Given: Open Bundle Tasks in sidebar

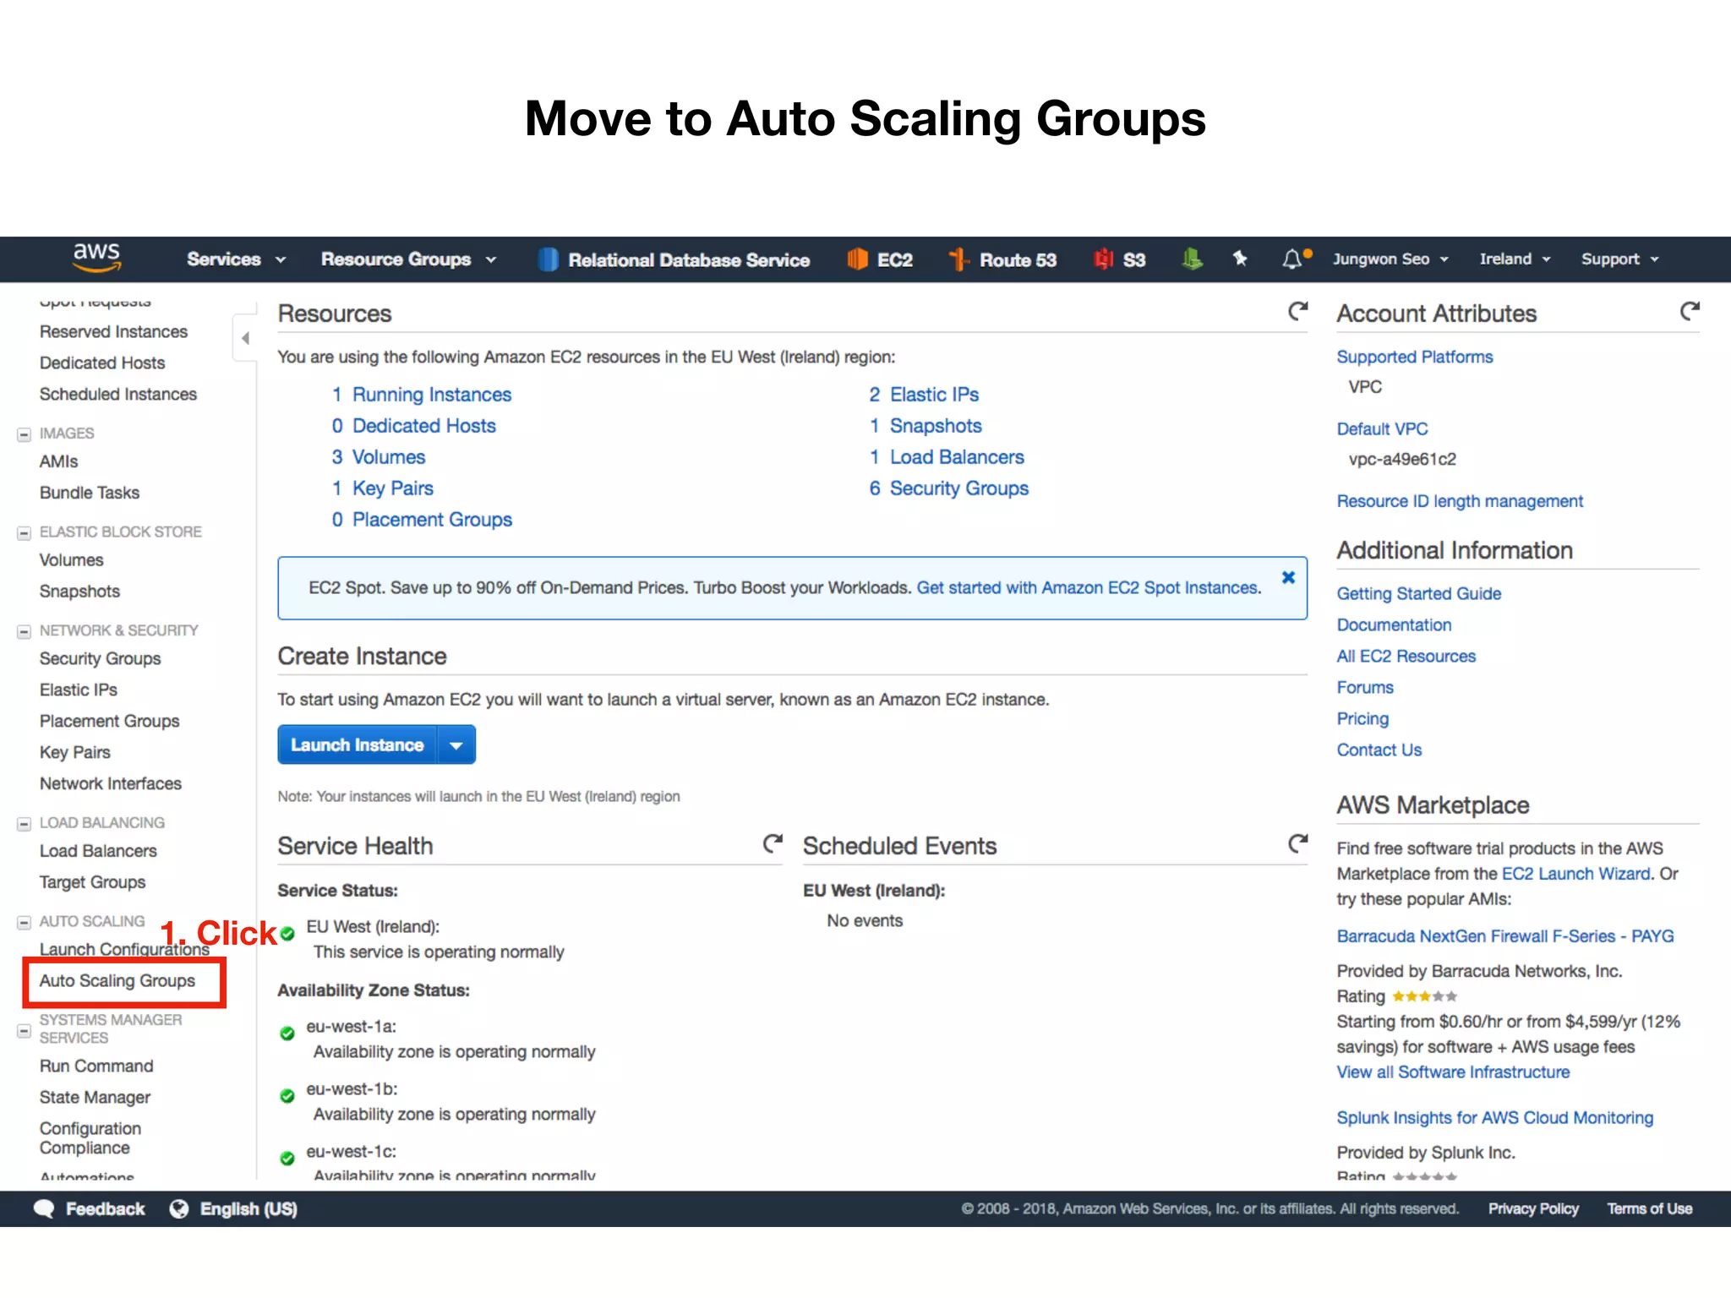Looking at the screenshot, I should 89,493.
